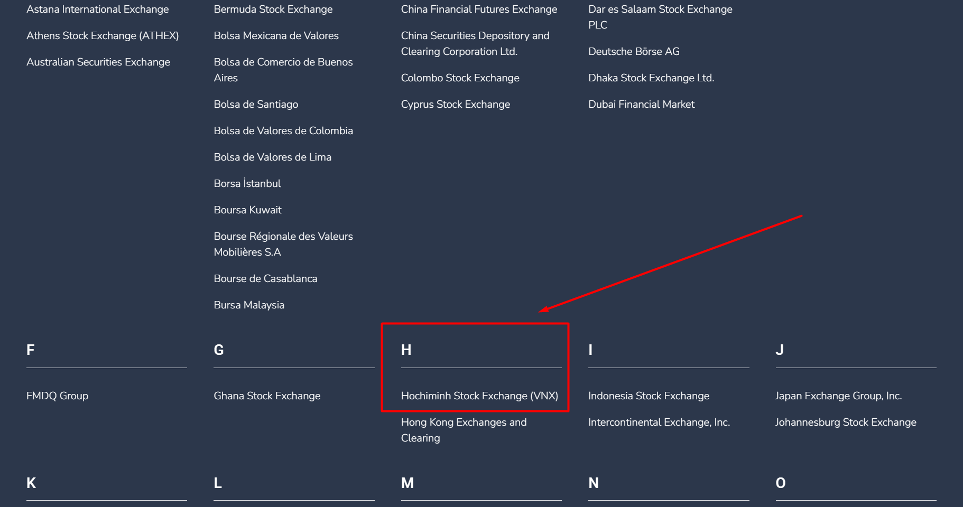Open Japan Exchange Group, Inc. link

839,396
